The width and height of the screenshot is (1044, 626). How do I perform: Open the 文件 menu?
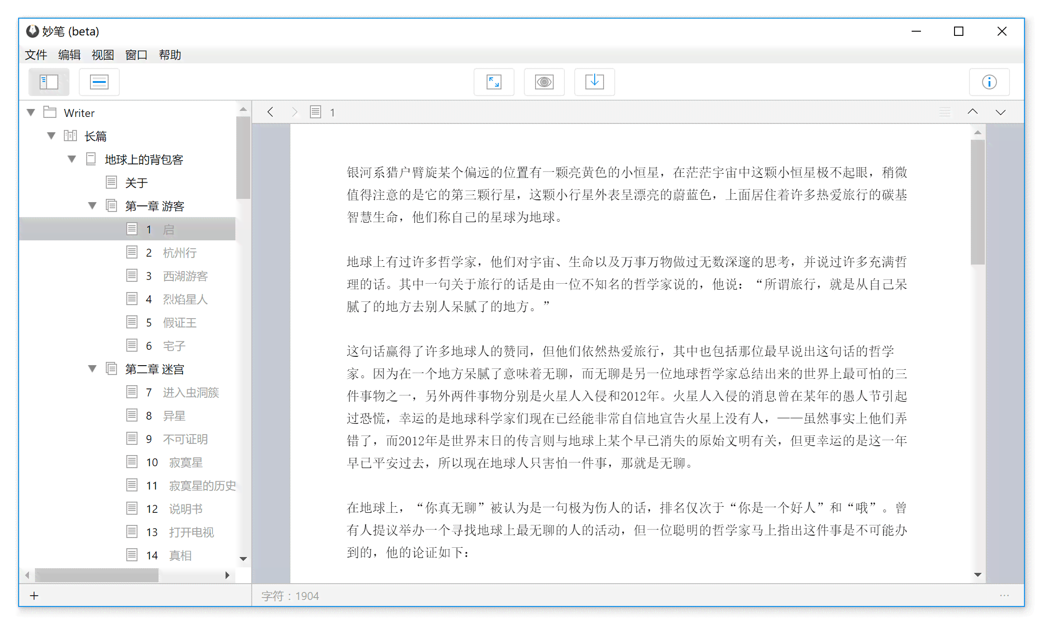[36, 55]
